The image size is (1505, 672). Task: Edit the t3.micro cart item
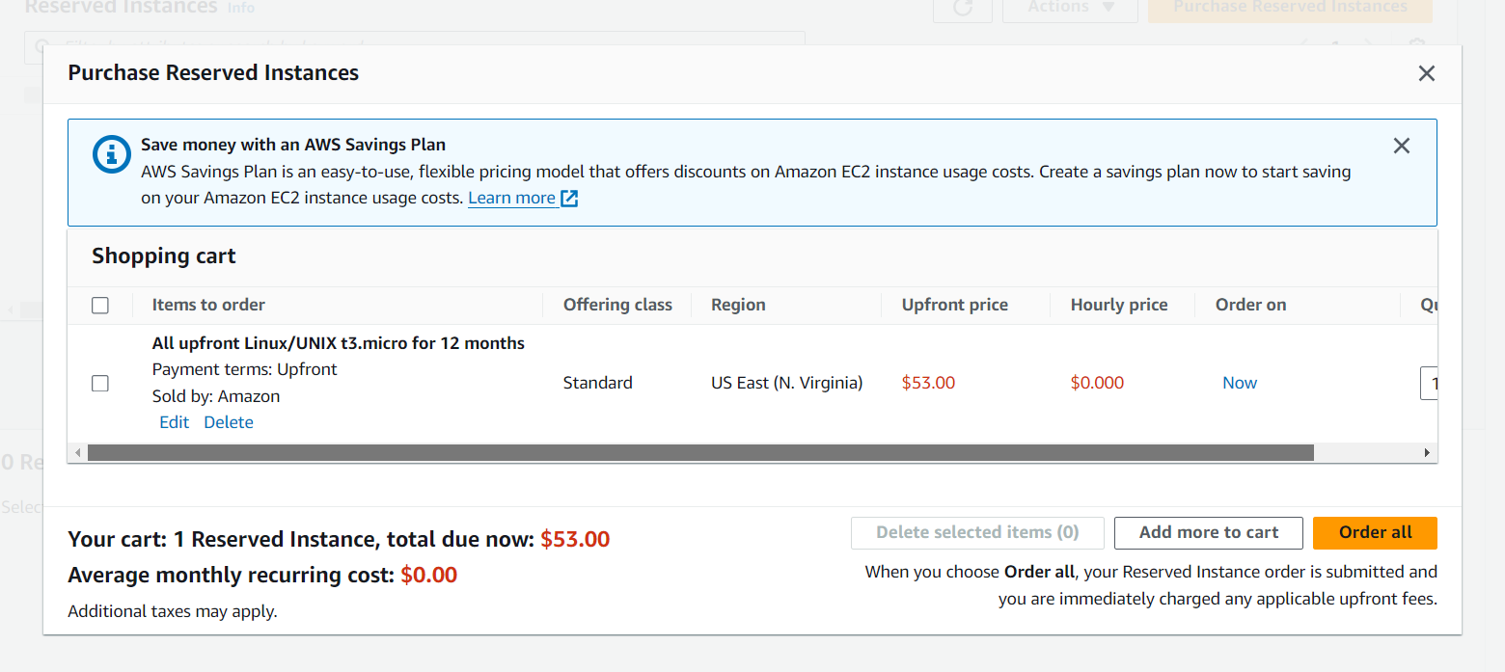pos(174,422)
